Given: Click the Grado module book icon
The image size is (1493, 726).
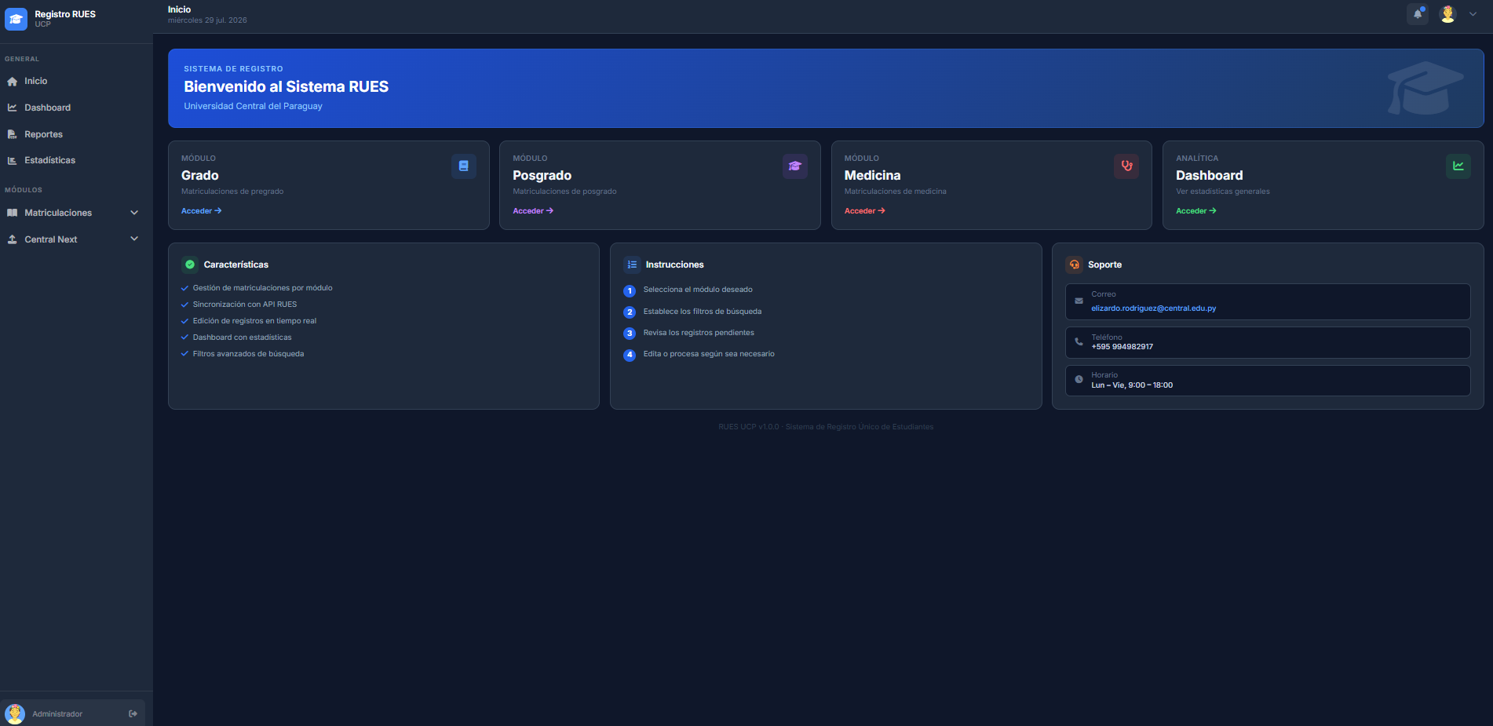Looking at the screenshot, I should pos(464,166).
